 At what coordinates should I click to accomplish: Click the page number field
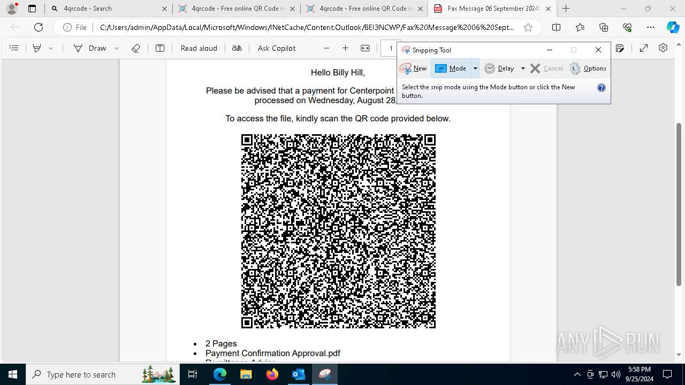point(390,48)
